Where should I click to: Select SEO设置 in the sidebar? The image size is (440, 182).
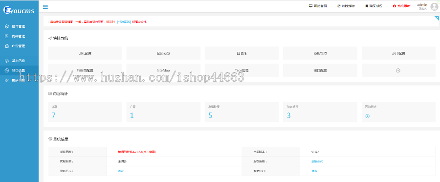tap(18, 70)
